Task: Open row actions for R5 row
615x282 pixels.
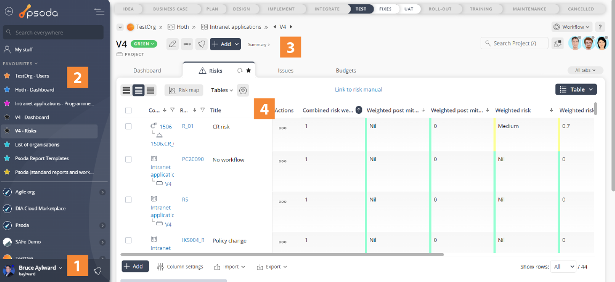Action: point(283,202)
